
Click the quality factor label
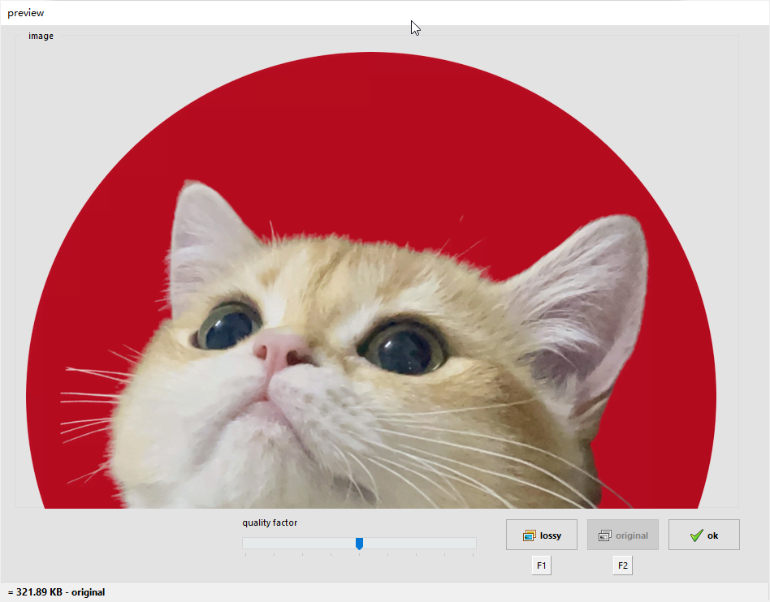pyautogui.click(x=270, y=523)
